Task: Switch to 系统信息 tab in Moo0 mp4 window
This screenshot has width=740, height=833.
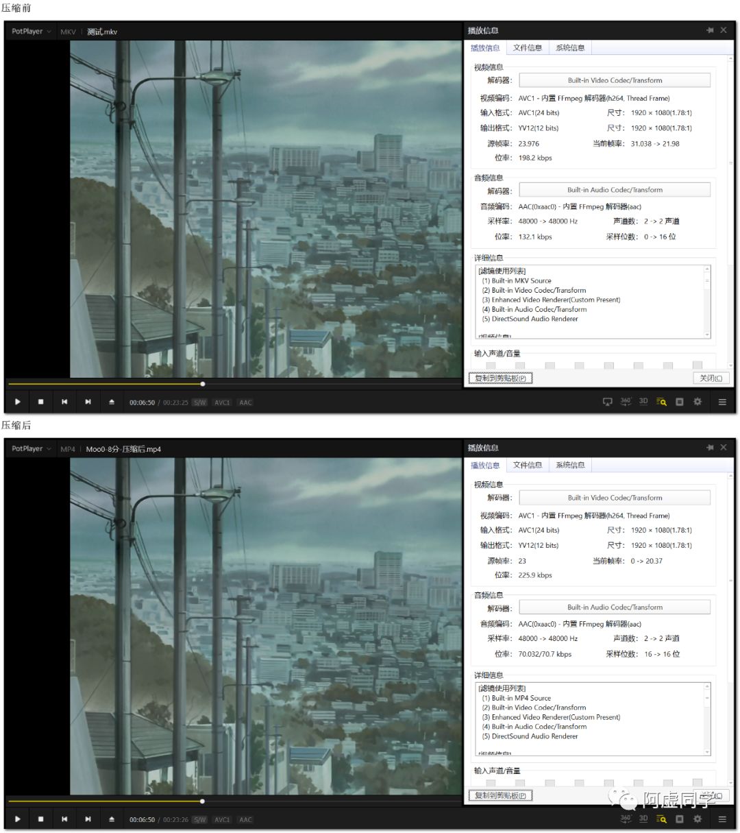Action: (x=570, y=466)
